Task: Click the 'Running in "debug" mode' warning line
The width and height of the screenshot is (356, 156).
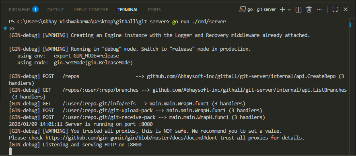Action: 130,49
